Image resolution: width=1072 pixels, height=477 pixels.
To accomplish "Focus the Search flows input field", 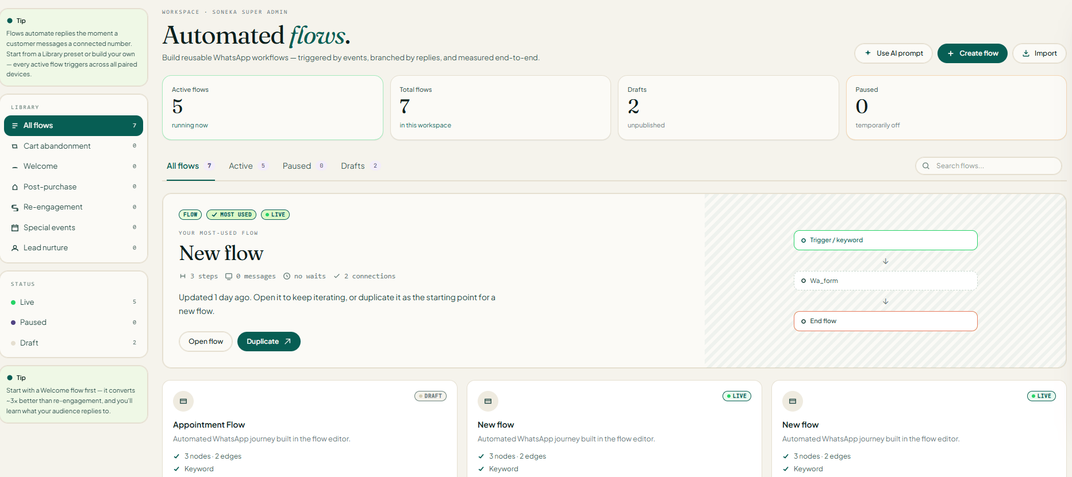I will pos(989,166).
